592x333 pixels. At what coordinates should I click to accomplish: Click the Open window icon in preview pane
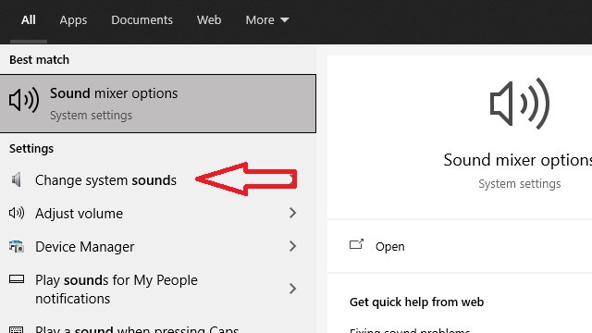(x=356, y=244)
